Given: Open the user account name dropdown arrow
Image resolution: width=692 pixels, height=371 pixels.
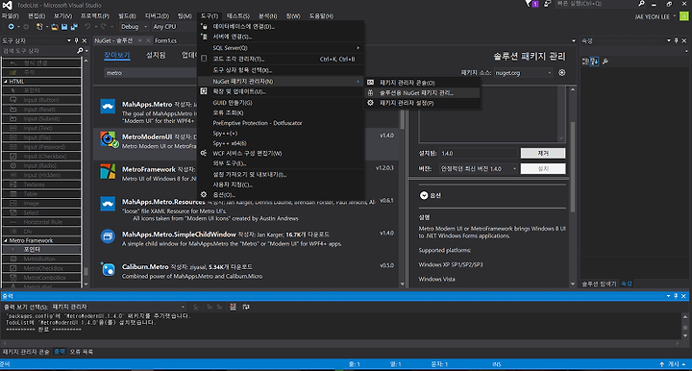Looking at the screenshot, I should 675,16.
